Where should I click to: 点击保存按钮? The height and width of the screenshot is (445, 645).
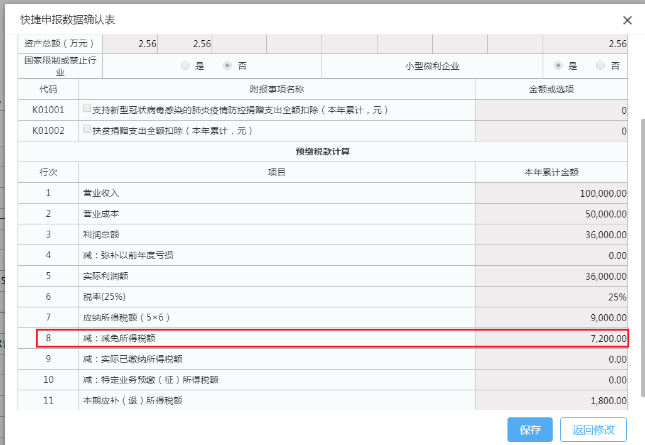529,429
